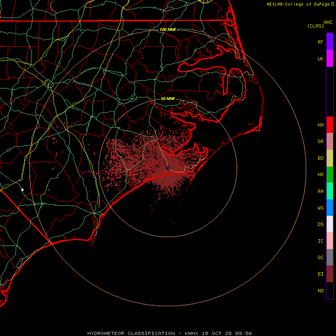Click the GC legend label
This screenshot has width=336, height=336.
click(321, 258)
